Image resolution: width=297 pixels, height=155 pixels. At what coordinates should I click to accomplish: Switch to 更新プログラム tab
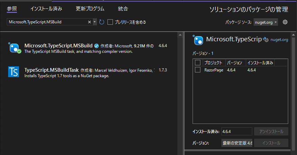(x=90, y=9)
